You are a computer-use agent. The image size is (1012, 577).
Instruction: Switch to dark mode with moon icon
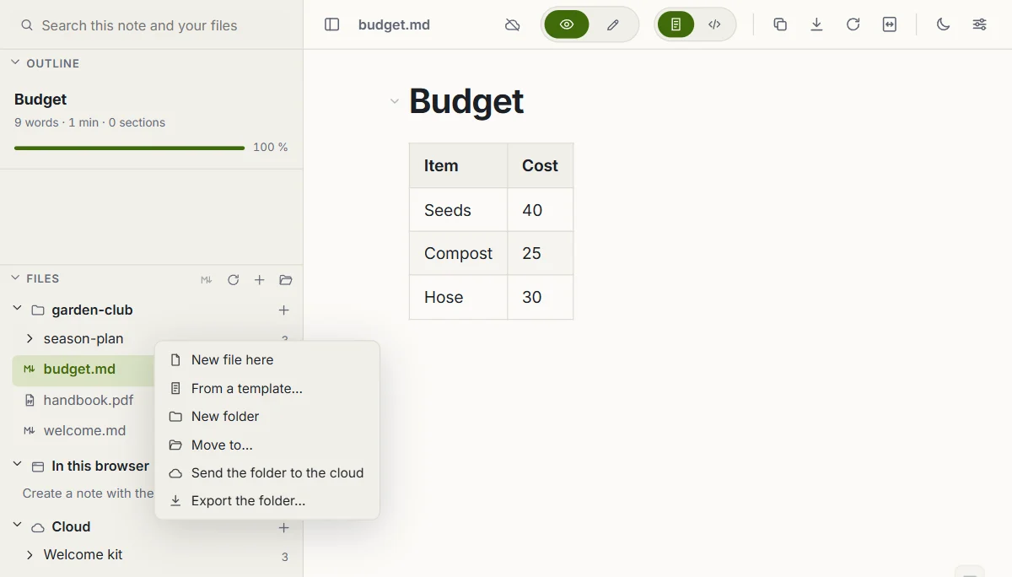[943, 24]
